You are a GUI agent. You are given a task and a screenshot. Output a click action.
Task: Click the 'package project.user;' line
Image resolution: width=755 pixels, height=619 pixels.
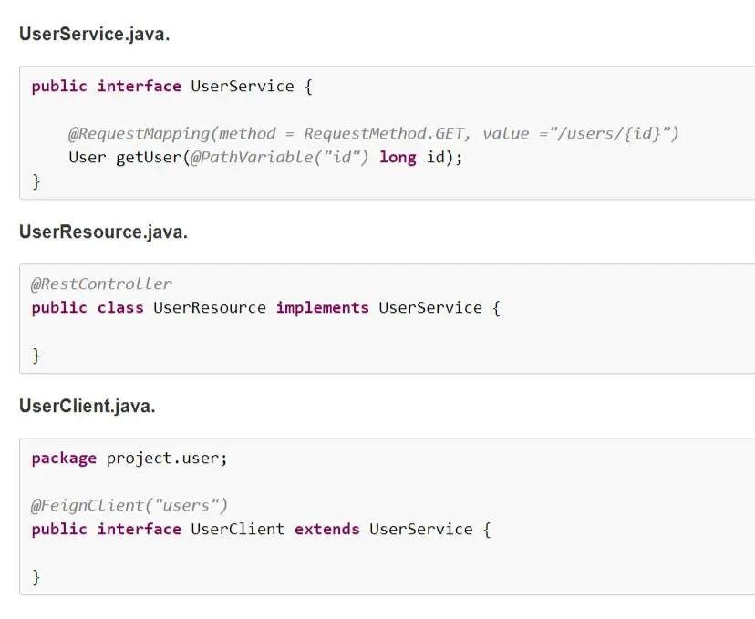pyautogui.click(x=129, y=459)
